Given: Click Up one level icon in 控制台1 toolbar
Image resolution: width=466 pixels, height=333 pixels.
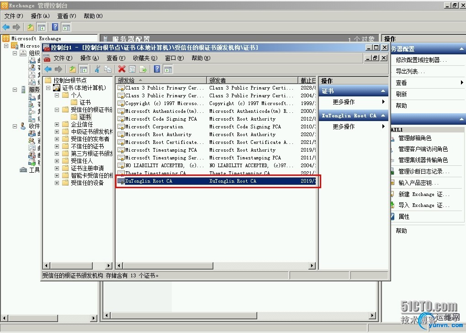Looking at the screenshot, I should click(x=73, y=69).
